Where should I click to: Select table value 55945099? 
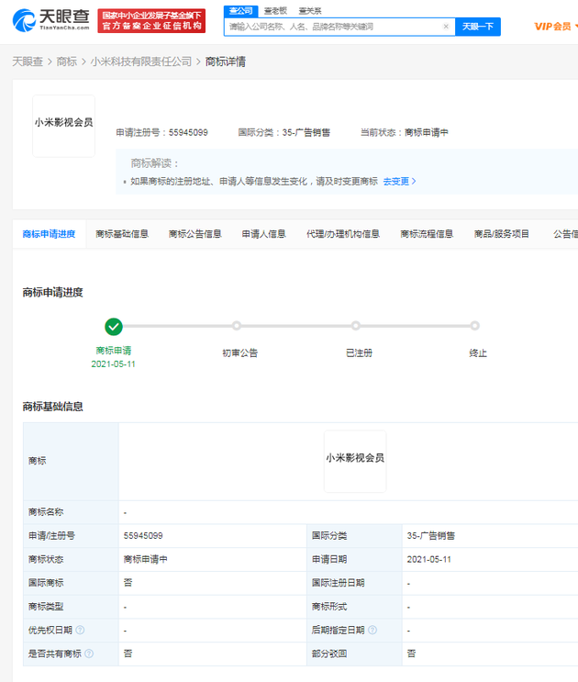pyautogui.click(x=143, y=535)
